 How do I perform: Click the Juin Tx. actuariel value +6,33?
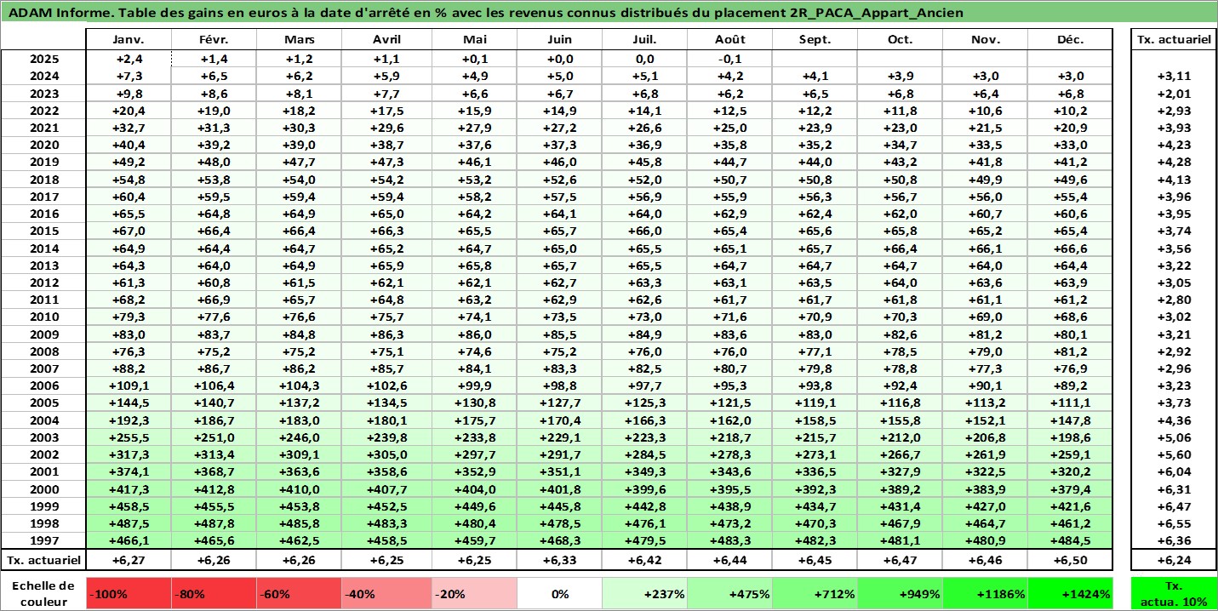tap(559, 560)
